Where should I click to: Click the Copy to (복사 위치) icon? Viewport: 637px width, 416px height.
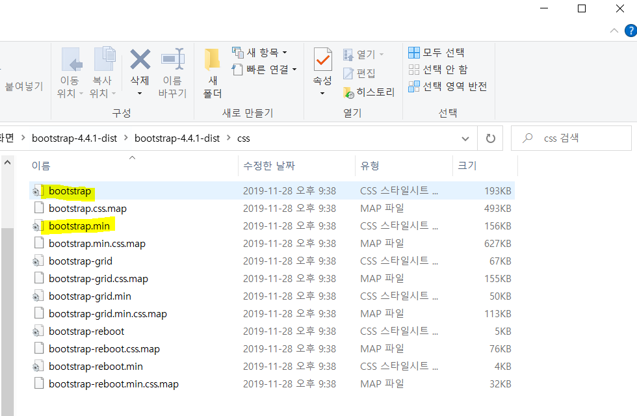click(105, 59)
